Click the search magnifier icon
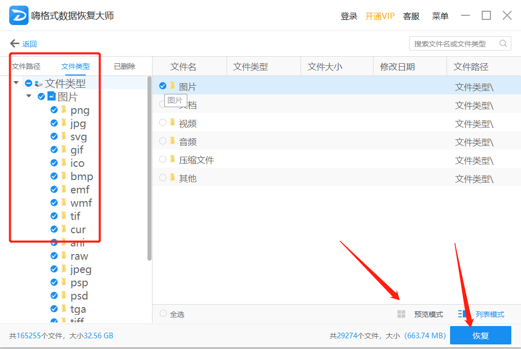The image size is (521, 349). (x=503, y=43)
